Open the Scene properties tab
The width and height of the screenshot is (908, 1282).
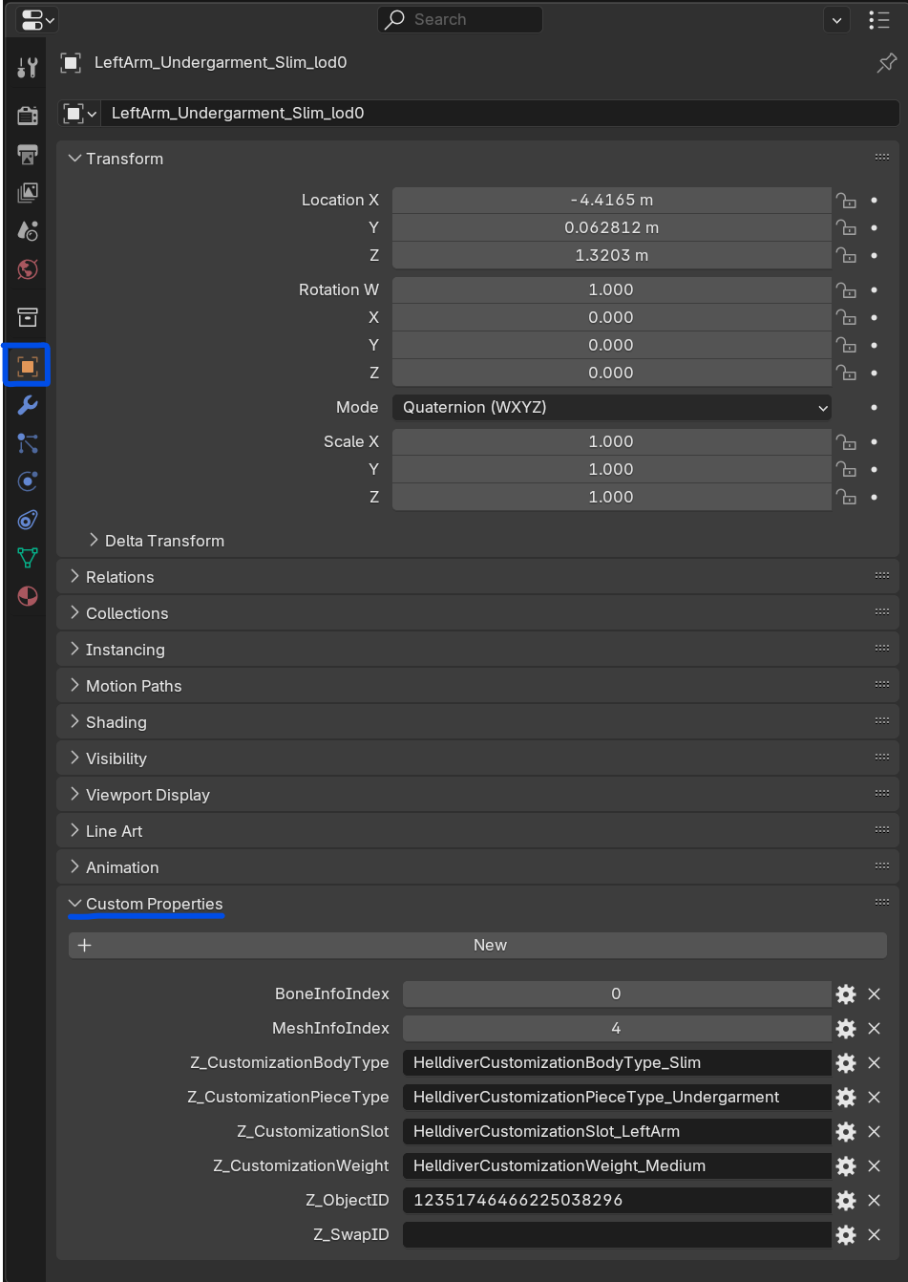tap(28, 231)
